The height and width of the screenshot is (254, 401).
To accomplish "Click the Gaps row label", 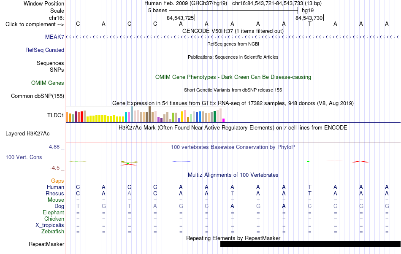I will (57, 181).
